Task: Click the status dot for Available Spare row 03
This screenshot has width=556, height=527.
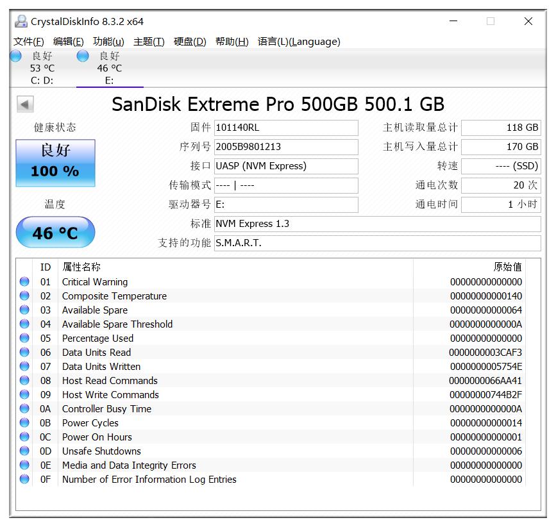Action: (24, 310)
